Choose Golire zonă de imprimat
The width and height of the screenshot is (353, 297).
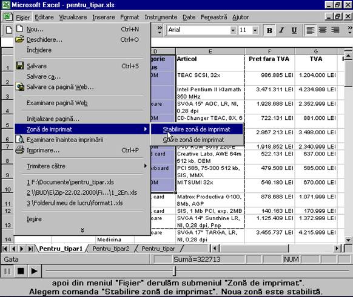(x=197, y=140)
